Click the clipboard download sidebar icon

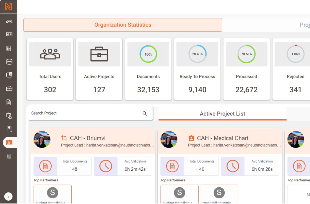tap(9, 129)
